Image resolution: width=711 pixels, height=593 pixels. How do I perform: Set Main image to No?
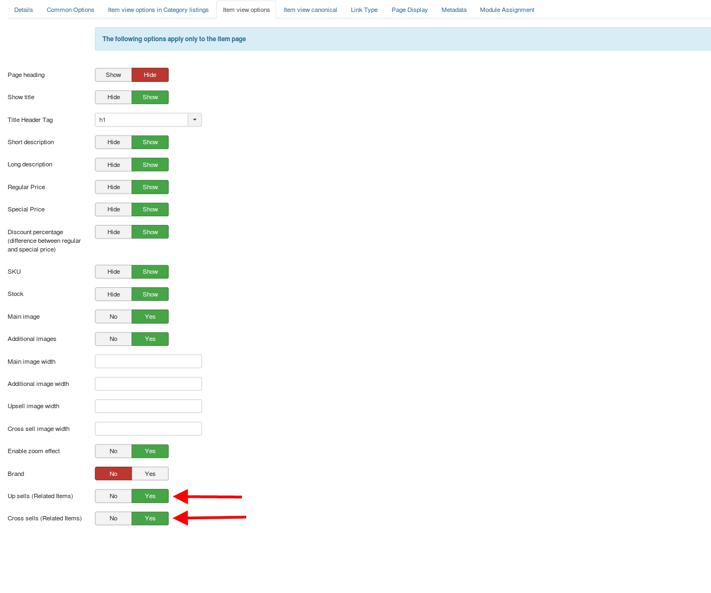tap(113, 317)
